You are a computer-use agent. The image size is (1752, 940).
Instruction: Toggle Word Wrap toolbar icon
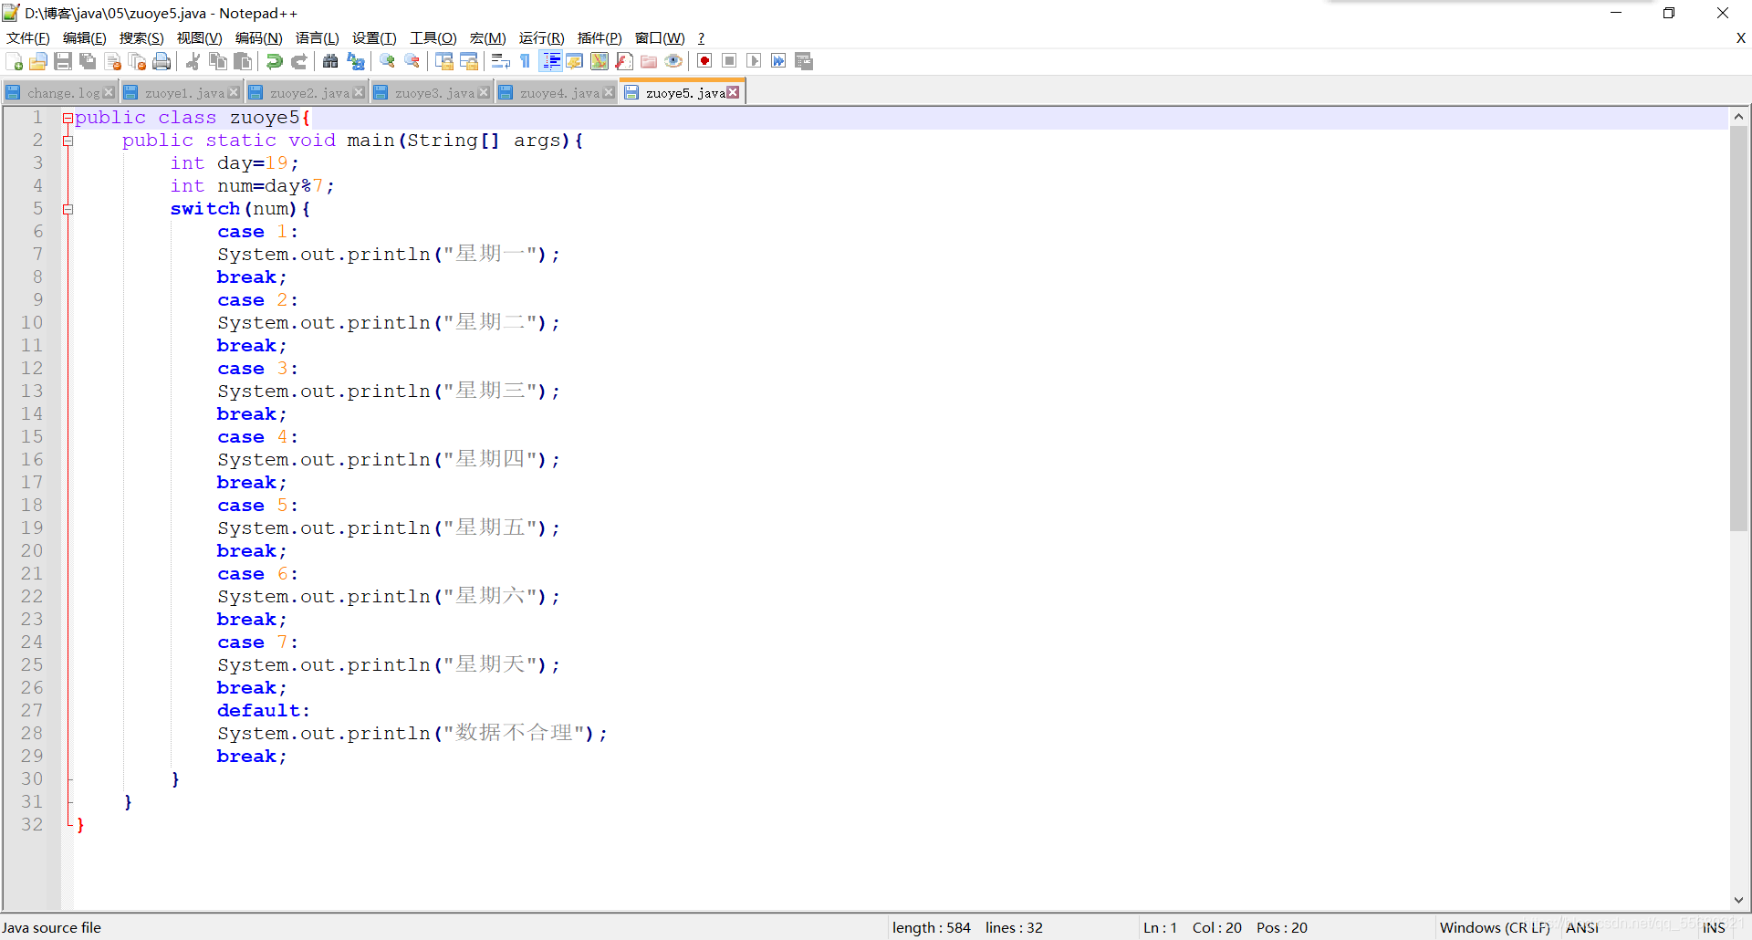(500, 61)
